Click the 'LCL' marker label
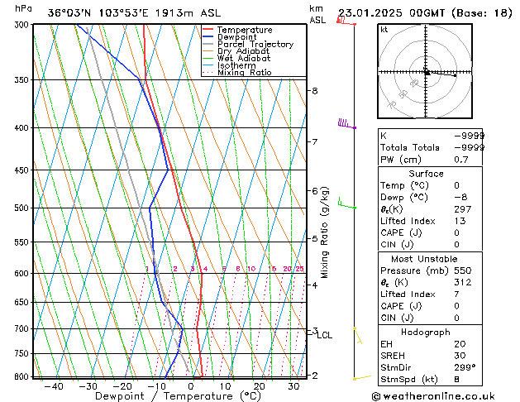Image resolution: width=520 pixels, height=402 pixels. click(x=324, y=335)
